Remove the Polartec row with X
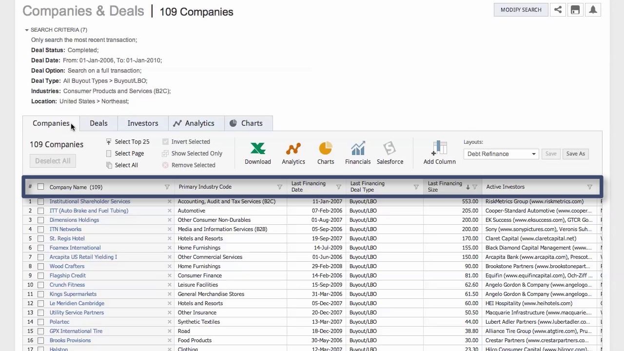 coord(170,322)
